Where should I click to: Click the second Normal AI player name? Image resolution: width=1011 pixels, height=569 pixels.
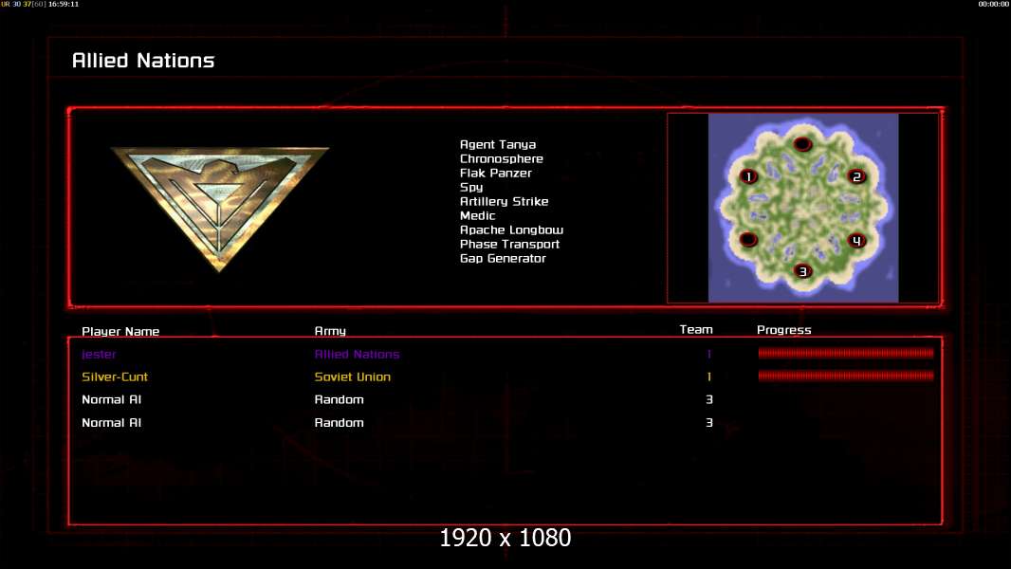tap(112, 423)
